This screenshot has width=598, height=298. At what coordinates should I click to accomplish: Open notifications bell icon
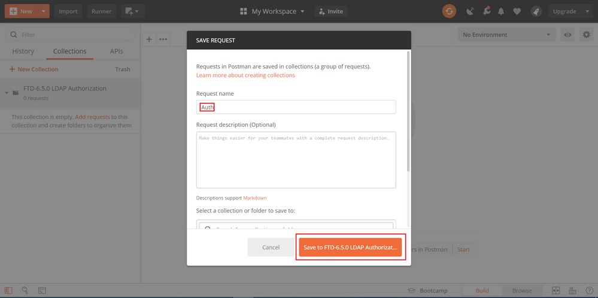[x=501, y=11]
